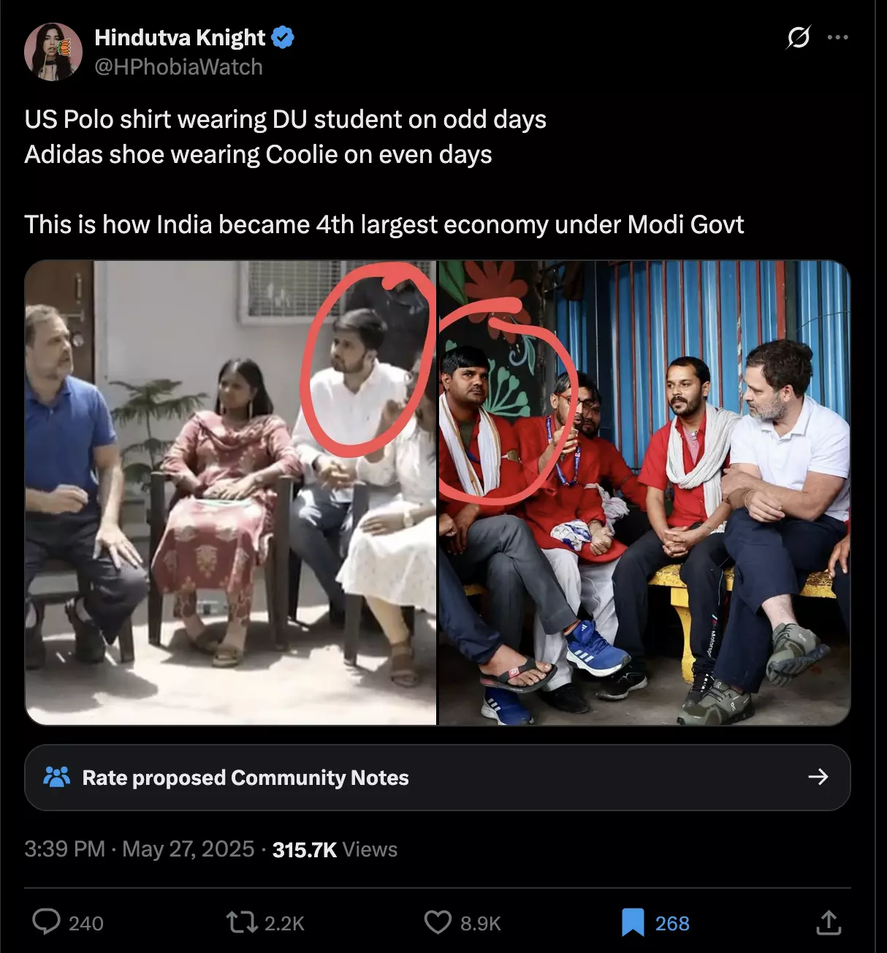Click the share upload icon
This screenshot has width=887, height=953.
tap(829, 922)
